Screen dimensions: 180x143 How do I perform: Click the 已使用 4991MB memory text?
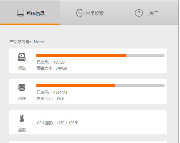click(x=52, y=92)
